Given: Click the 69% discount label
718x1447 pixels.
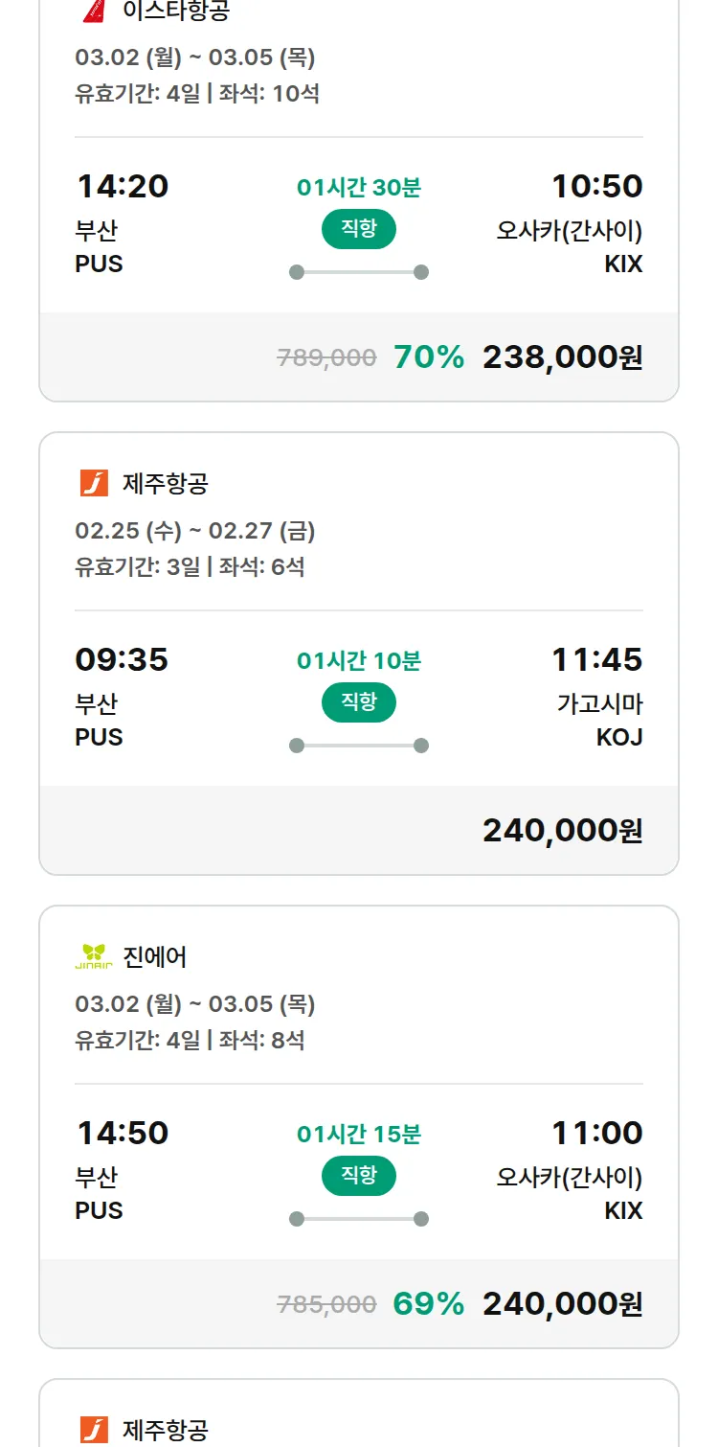Looking at the screenshot, I should pos(429,1304).
